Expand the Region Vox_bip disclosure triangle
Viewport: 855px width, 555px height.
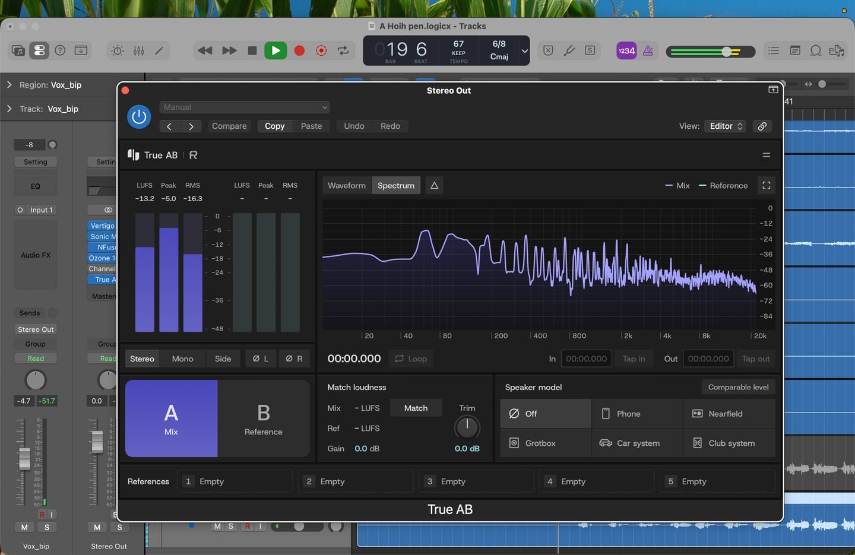coord(9,85)
